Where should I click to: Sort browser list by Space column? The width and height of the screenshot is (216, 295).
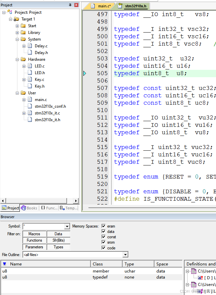pyautogui.click(x=168, y=264)
